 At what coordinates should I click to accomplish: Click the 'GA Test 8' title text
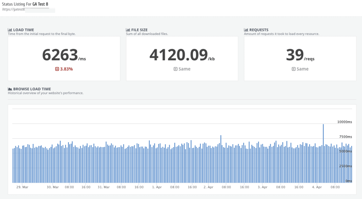click(40, 4)
